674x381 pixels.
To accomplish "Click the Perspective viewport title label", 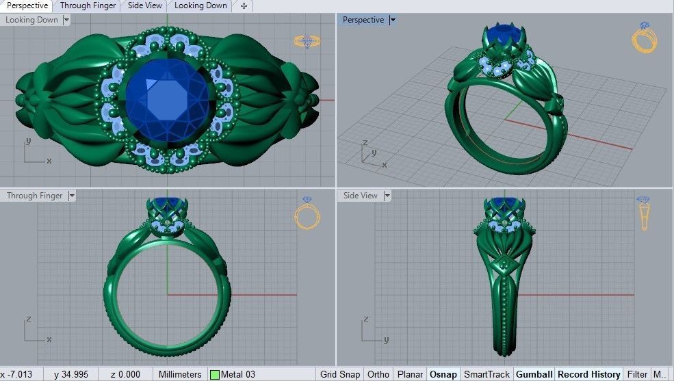I will (363, 20).
